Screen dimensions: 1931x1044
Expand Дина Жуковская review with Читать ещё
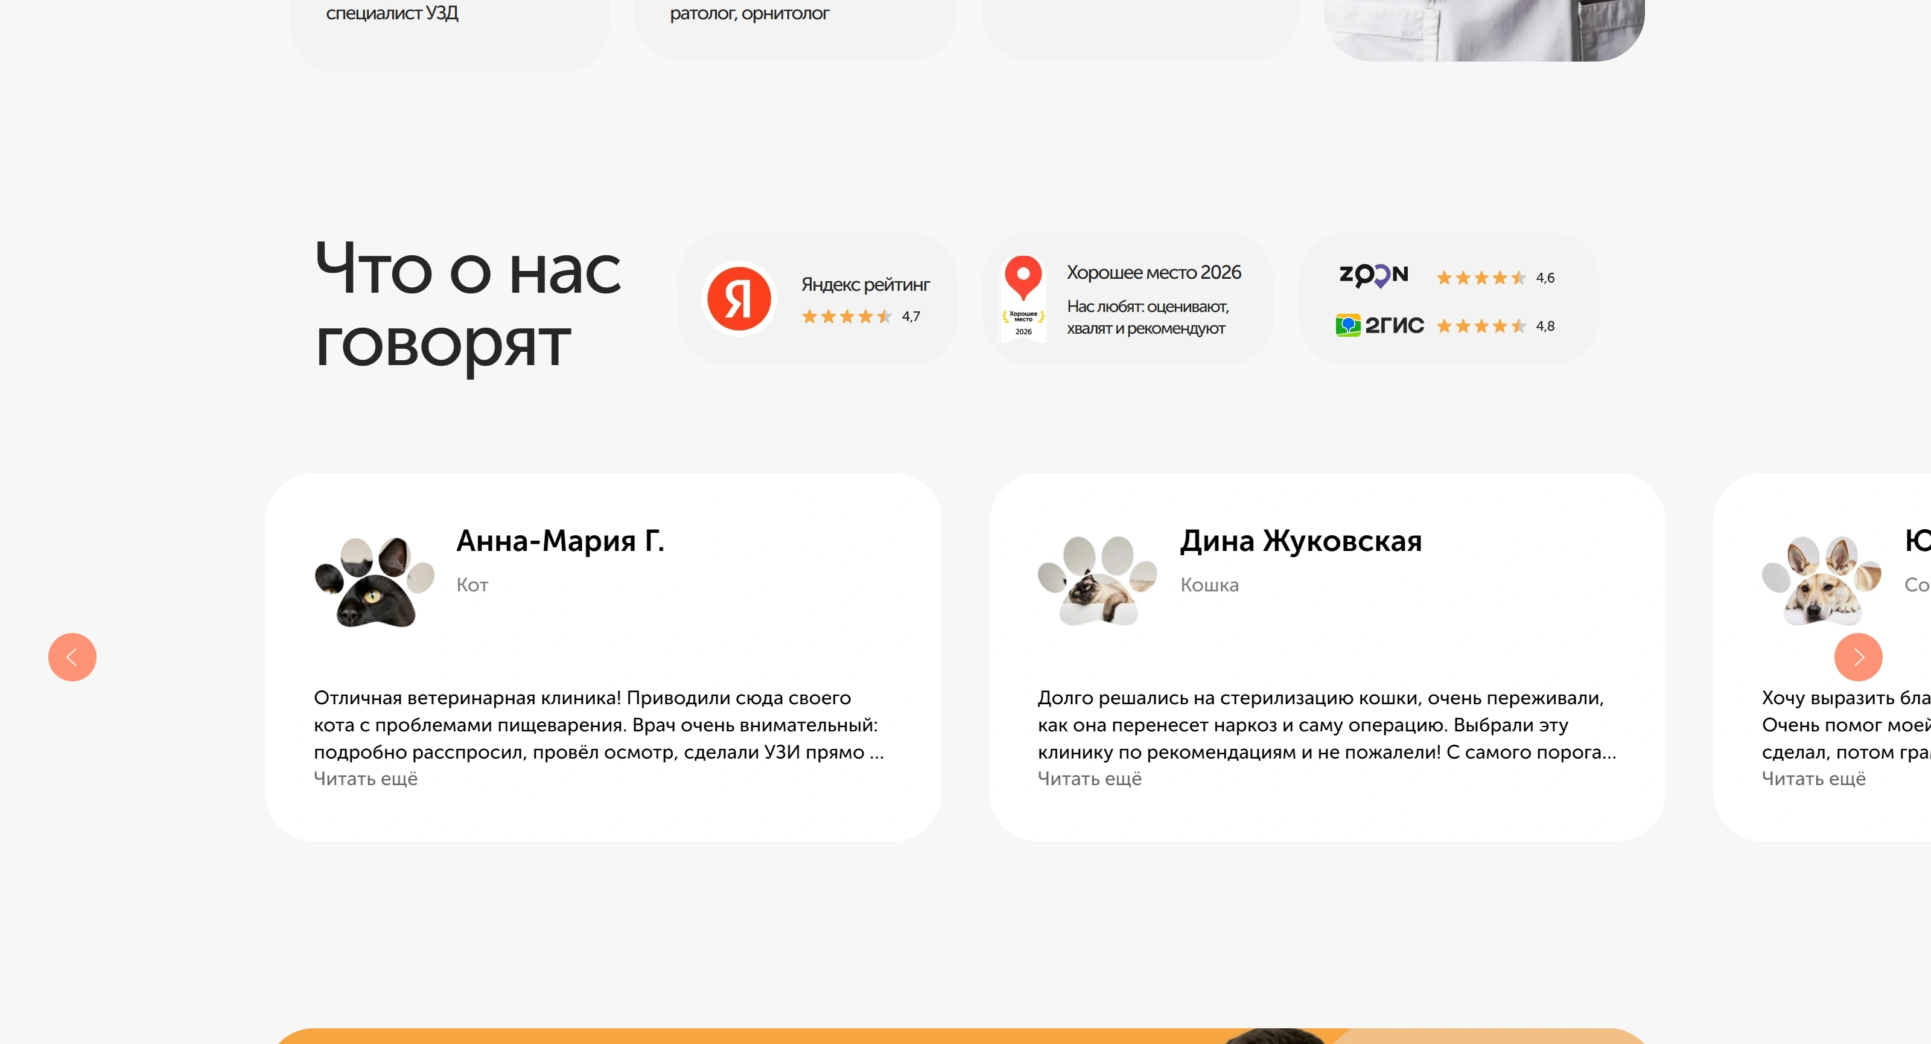coord(1089,778)
